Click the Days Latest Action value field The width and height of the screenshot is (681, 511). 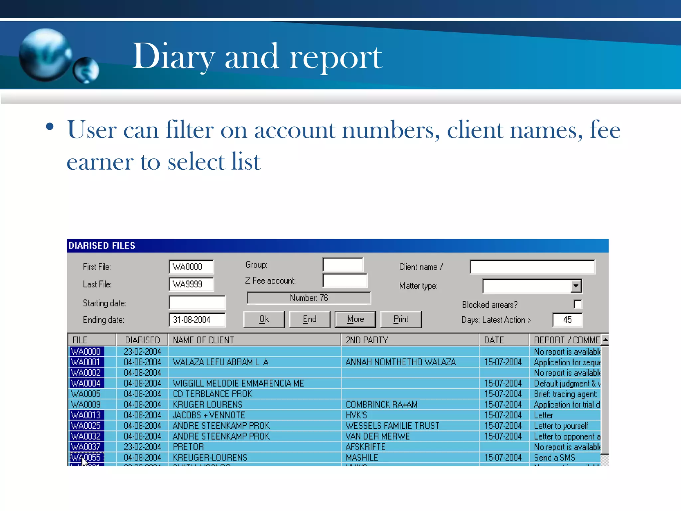click(567, 320)
